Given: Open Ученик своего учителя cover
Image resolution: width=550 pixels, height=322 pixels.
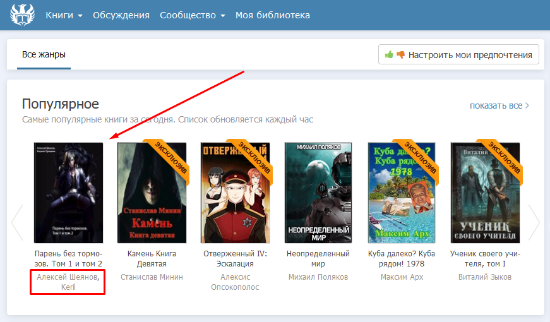Looking at the screenshot, I should point(484,192).
